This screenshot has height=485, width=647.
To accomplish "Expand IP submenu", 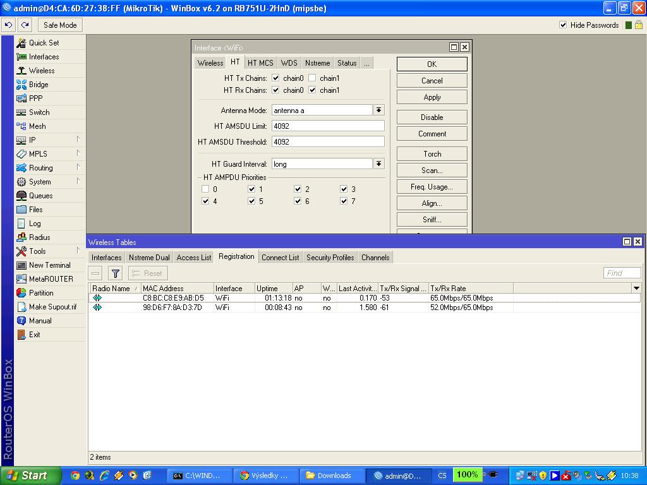I will 78,140.
